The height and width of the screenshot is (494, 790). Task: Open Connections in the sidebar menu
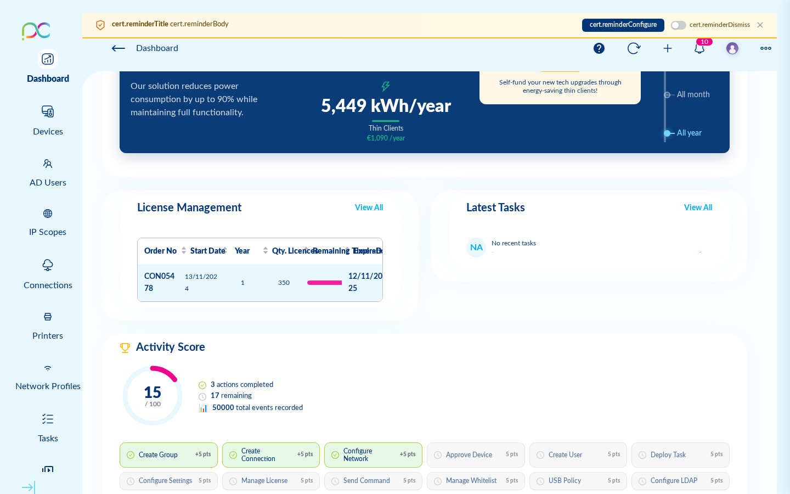[48, 274]
